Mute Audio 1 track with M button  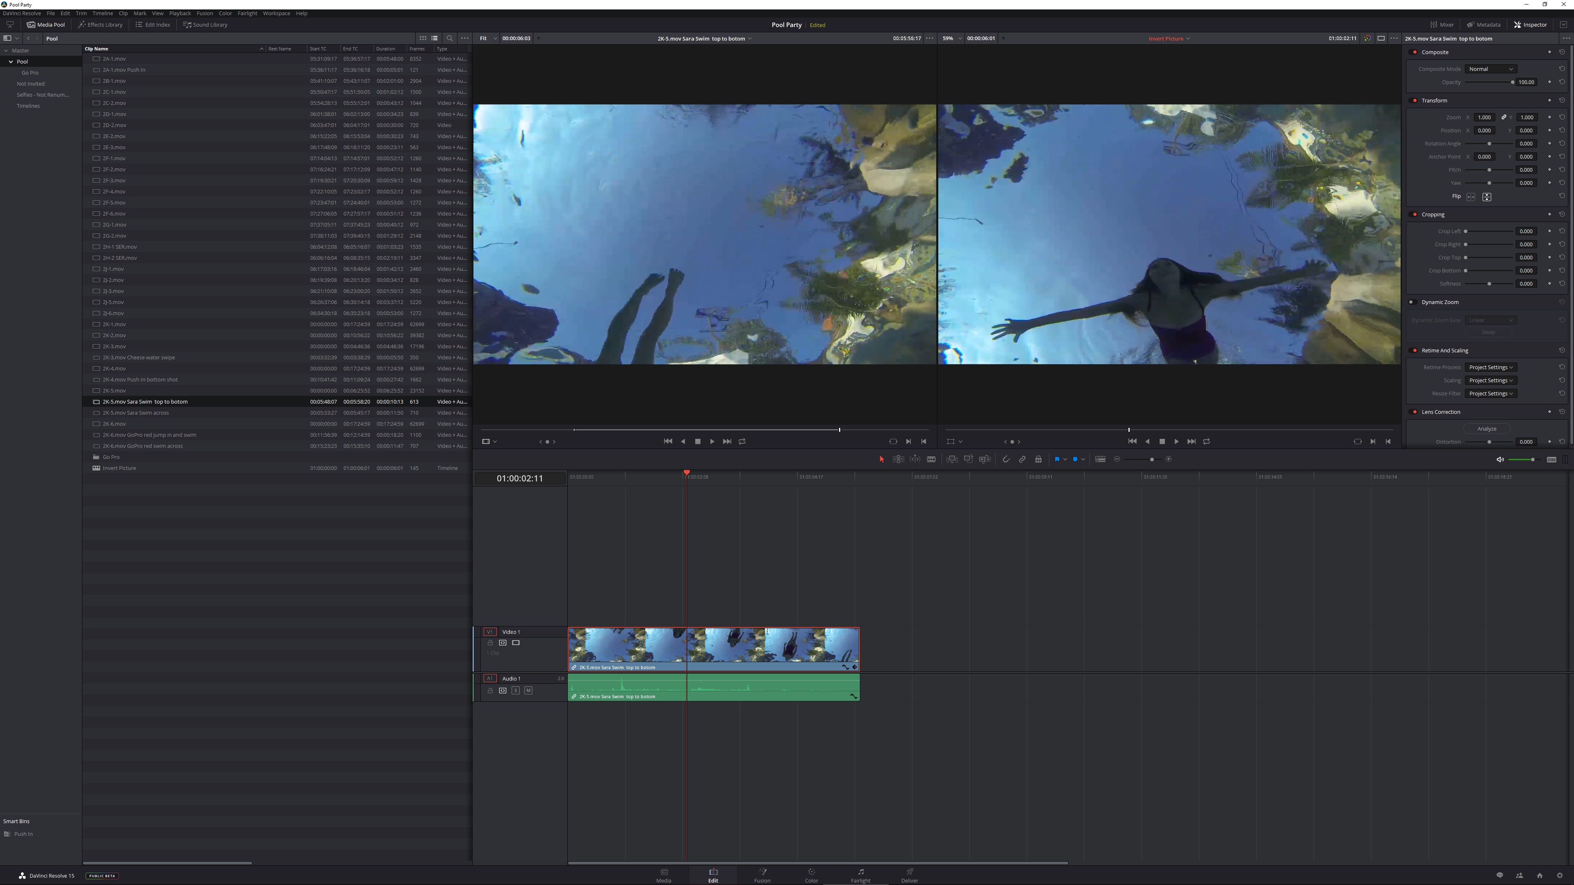click(528, 691)
